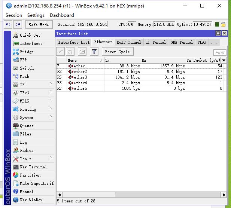Switch to the GRE Tunnel tab
The image size is (231, 208).
[x=182, y=42]
